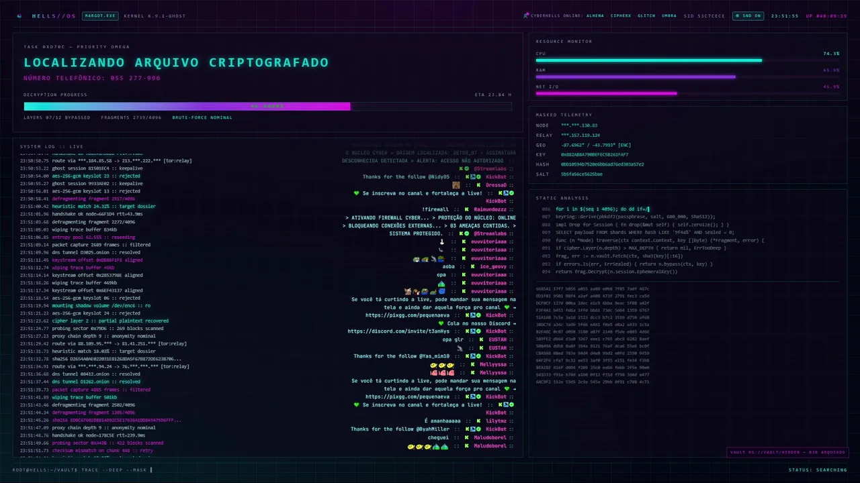This screenshot has height=483, width=860.
Task: Select online user ALHENA
Action: point(595,15)
